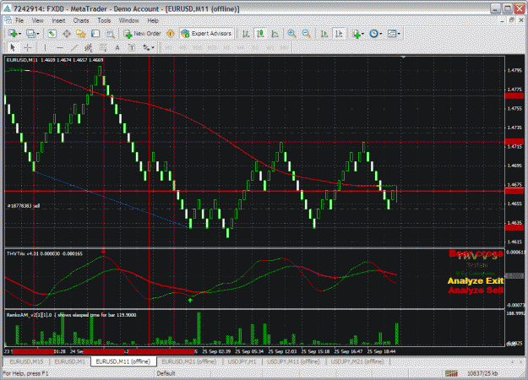Click the connection status bars icon
This screenshot has height=380, width=528.
[452, 373]
